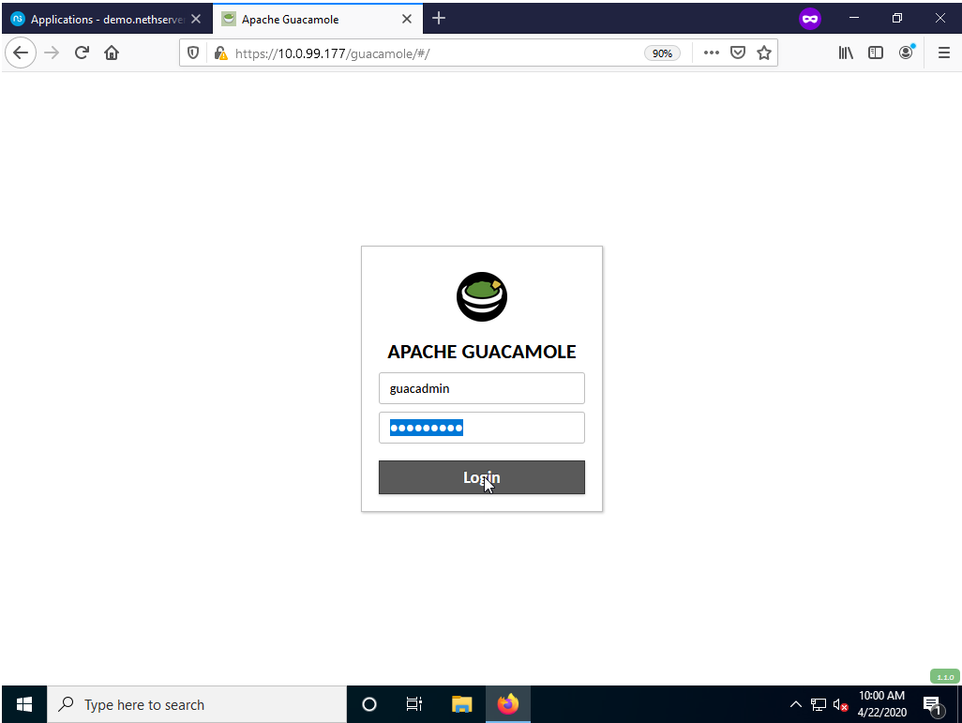This screenshot has height=723, width=962.
Task: Close the Apache Guacamole tab
Action: [407, 19]
